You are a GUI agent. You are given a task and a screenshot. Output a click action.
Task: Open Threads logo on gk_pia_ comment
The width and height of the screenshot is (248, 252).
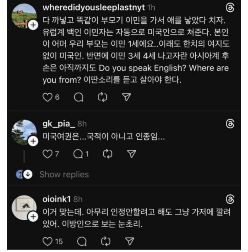[x=230, y=124]
